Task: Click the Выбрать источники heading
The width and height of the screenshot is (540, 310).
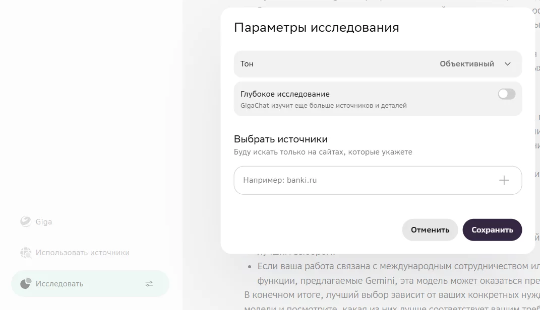Action: [x=280, y=139]
